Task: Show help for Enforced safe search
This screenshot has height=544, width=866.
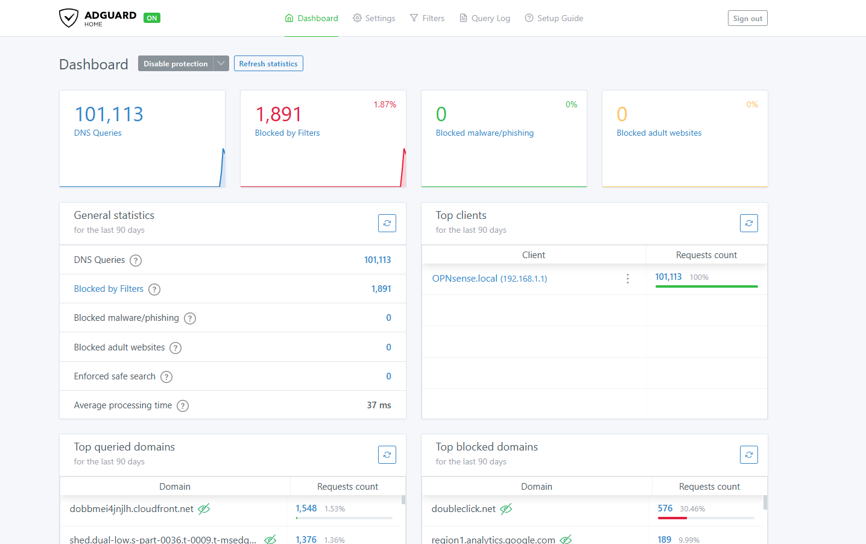Action: [x=166, y=377]
